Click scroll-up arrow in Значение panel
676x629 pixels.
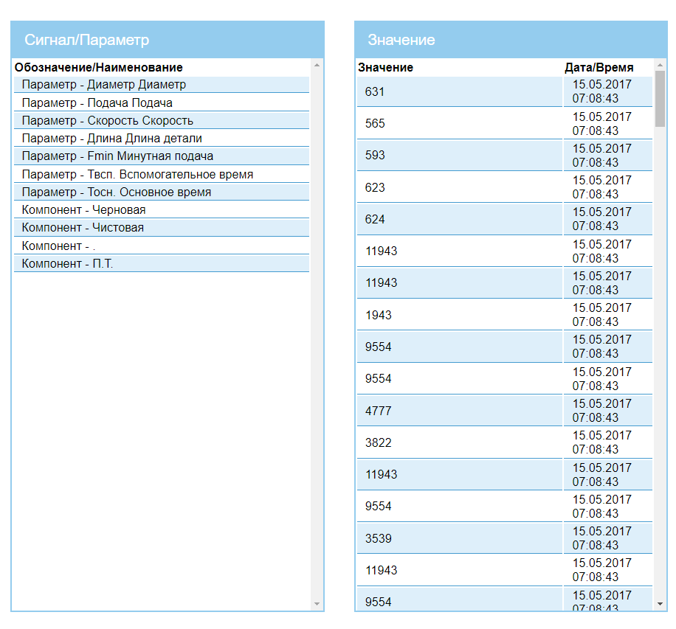(660, 66)
